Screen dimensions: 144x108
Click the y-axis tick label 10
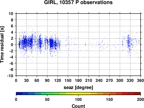click(11, 14)
